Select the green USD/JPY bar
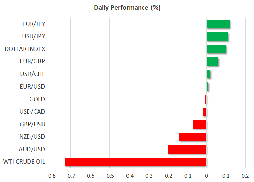 (x=217, y=36)
